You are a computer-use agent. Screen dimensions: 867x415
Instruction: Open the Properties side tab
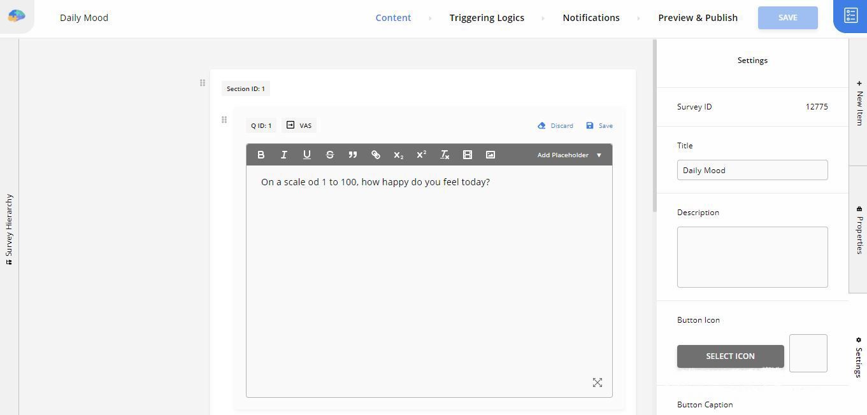click(859, 230)
